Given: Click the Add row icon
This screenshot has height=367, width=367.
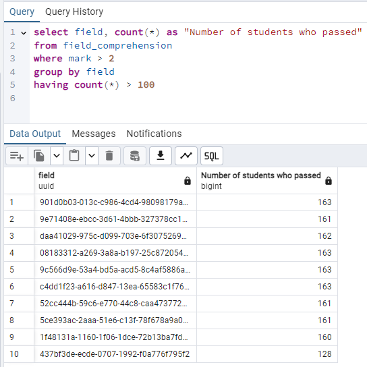Looking at the screenshot, I should click(17, 156).
